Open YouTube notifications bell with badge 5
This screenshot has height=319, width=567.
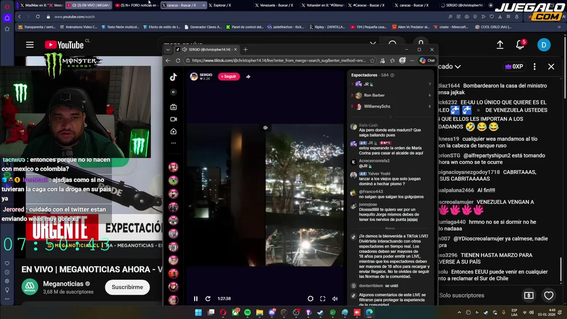tap(520, 45)
